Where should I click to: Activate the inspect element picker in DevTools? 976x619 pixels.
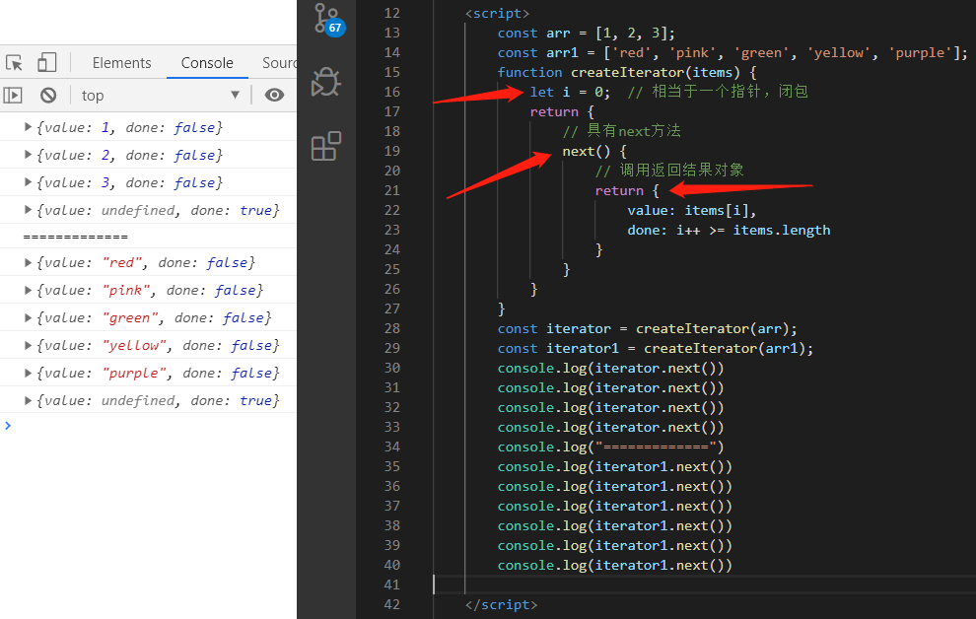coord(15,63)
